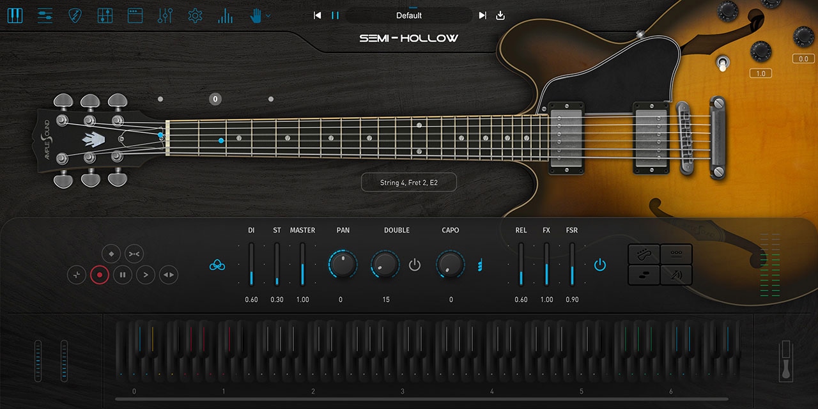Viewport: 818px width, 409px height.
Task: Expand the hand icon dropdown arrow
Action: [268, 16]
